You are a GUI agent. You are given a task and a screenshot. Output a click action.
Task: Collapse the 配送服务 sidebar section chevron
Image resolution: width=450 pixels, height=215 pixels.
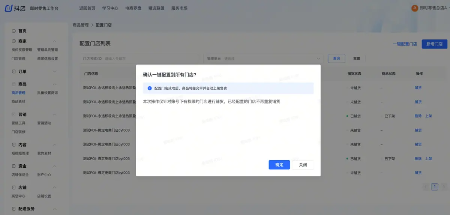(x=54, y=209)
